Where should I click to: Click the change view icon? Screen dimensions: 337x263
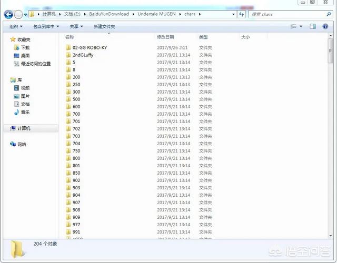[293, 26]
